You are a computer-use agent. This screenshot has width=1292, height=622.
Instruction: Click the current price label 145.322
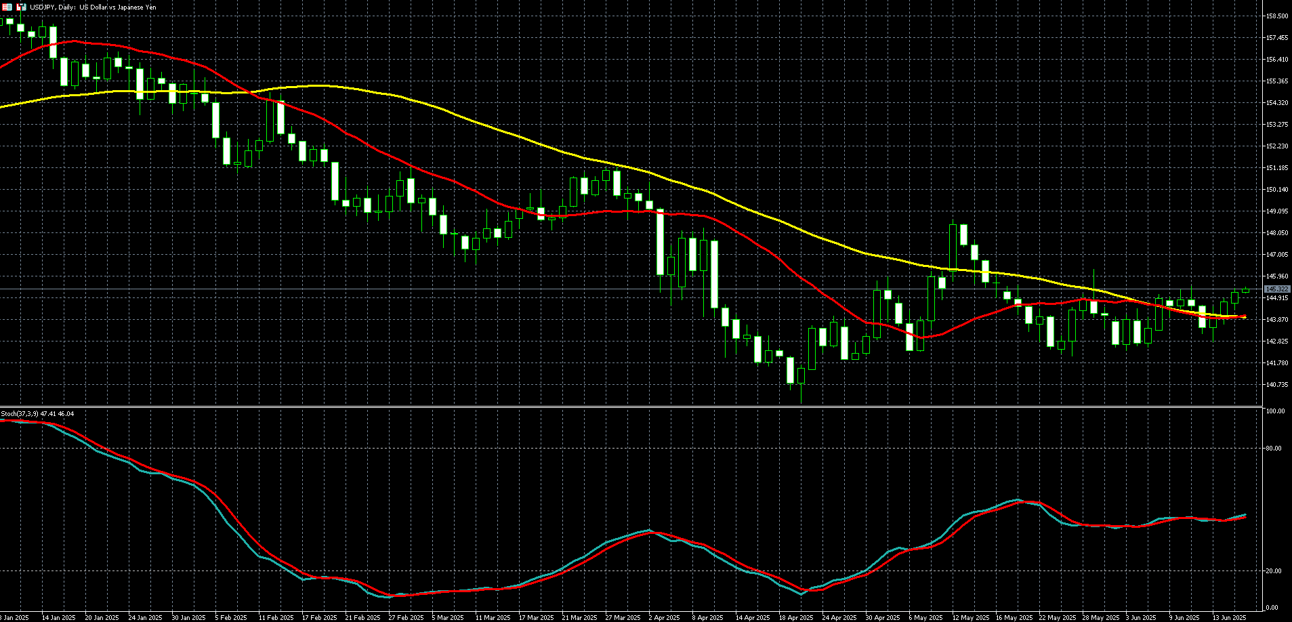pyautogui.click(x=1276, y=289)
